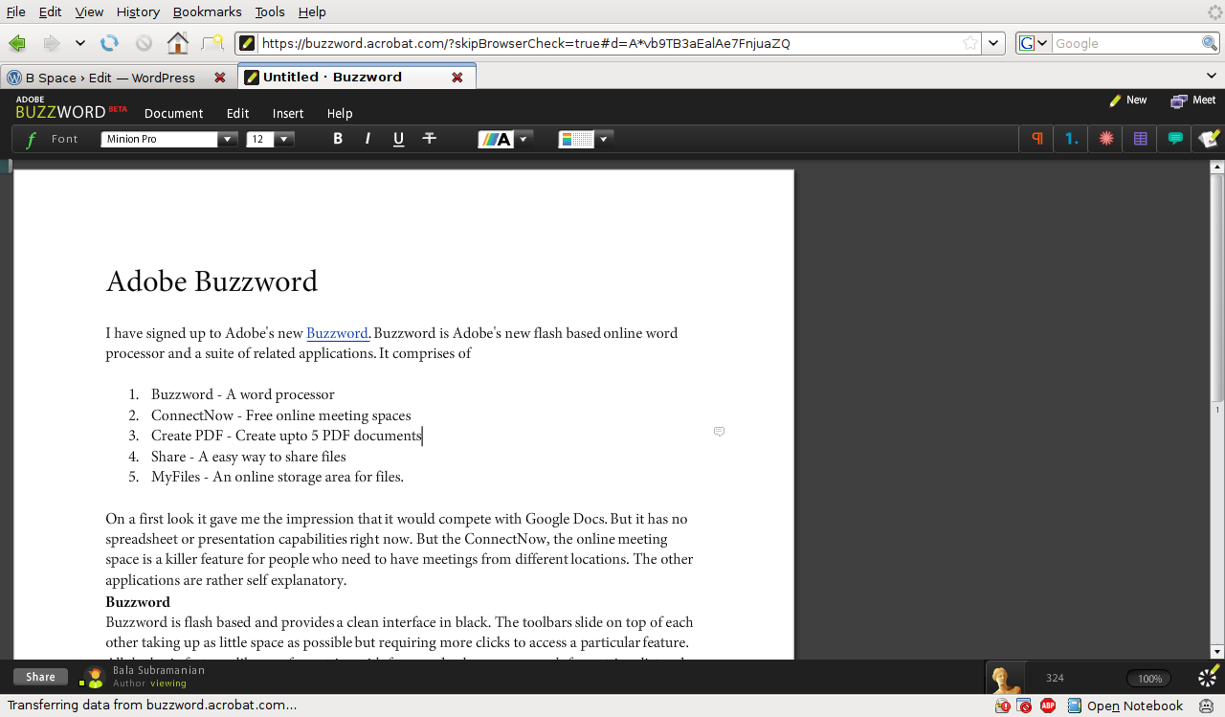Click the comment marker in document margin

click(719, 432)
